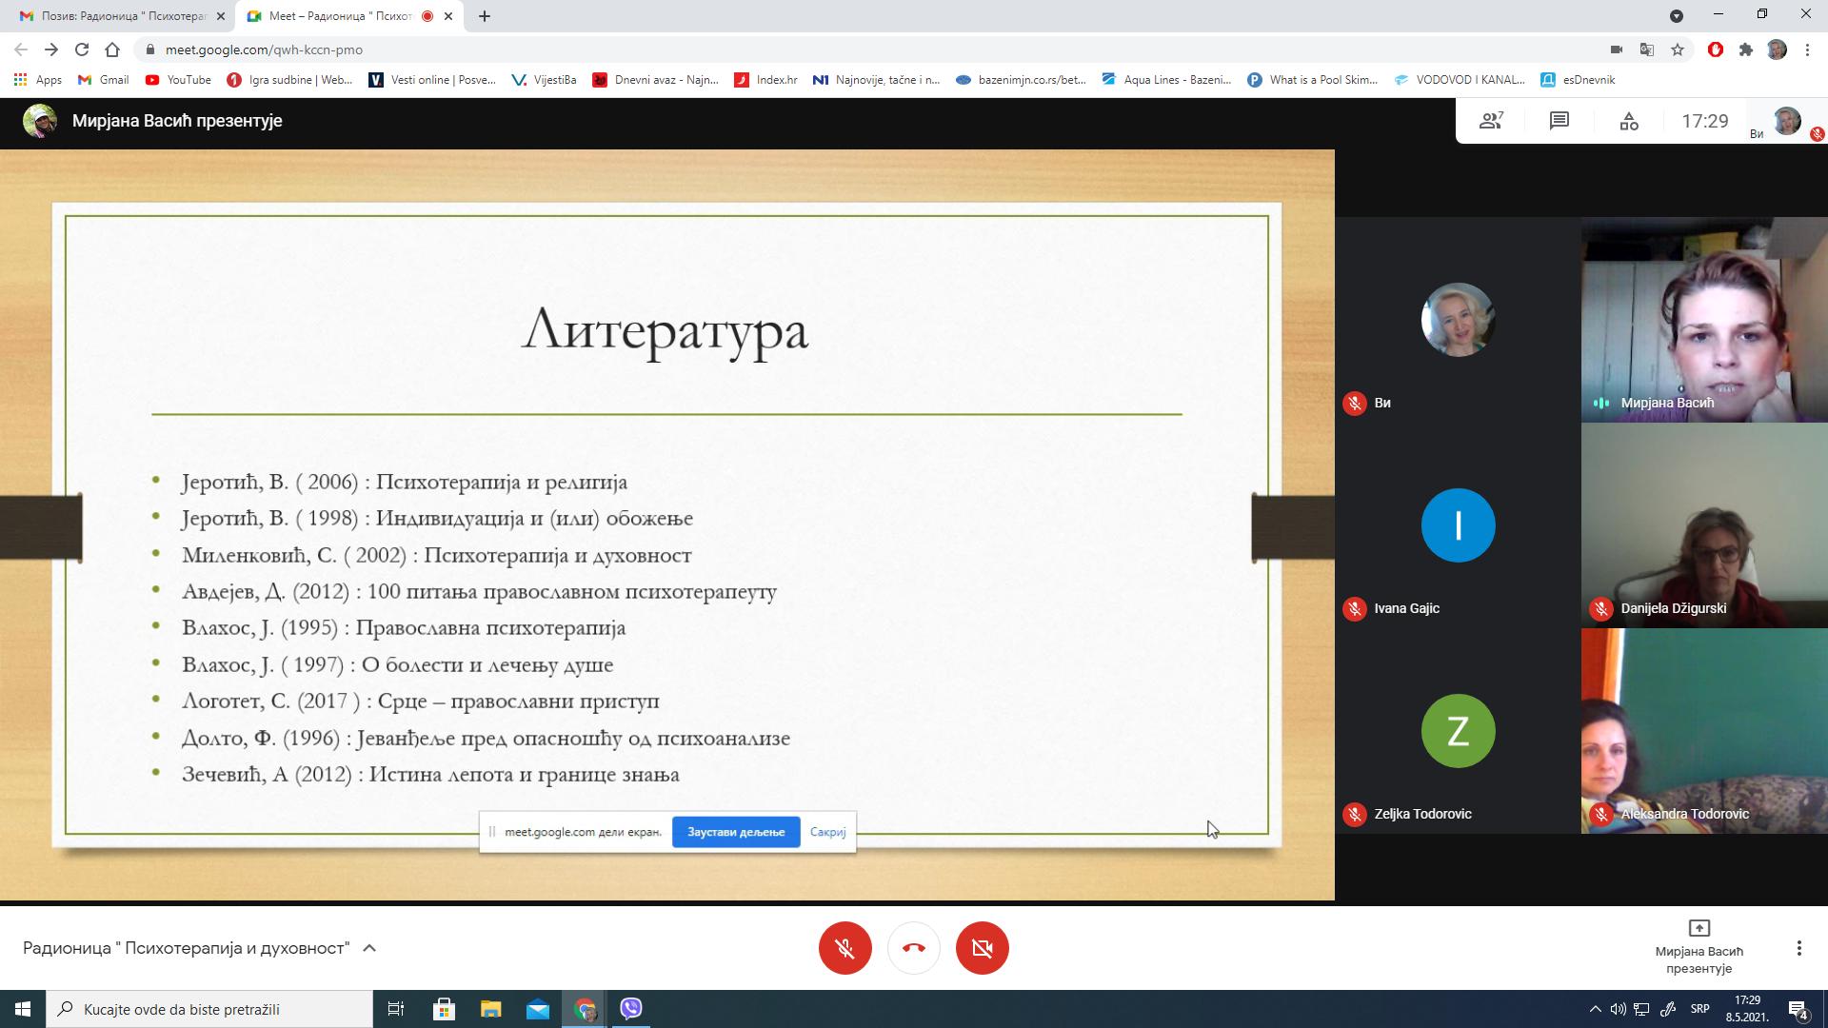1828x1028 pixels.
Task: Click the presenting screen icon bottom right
Action: pyautogui.click(x=1699, y=928)
